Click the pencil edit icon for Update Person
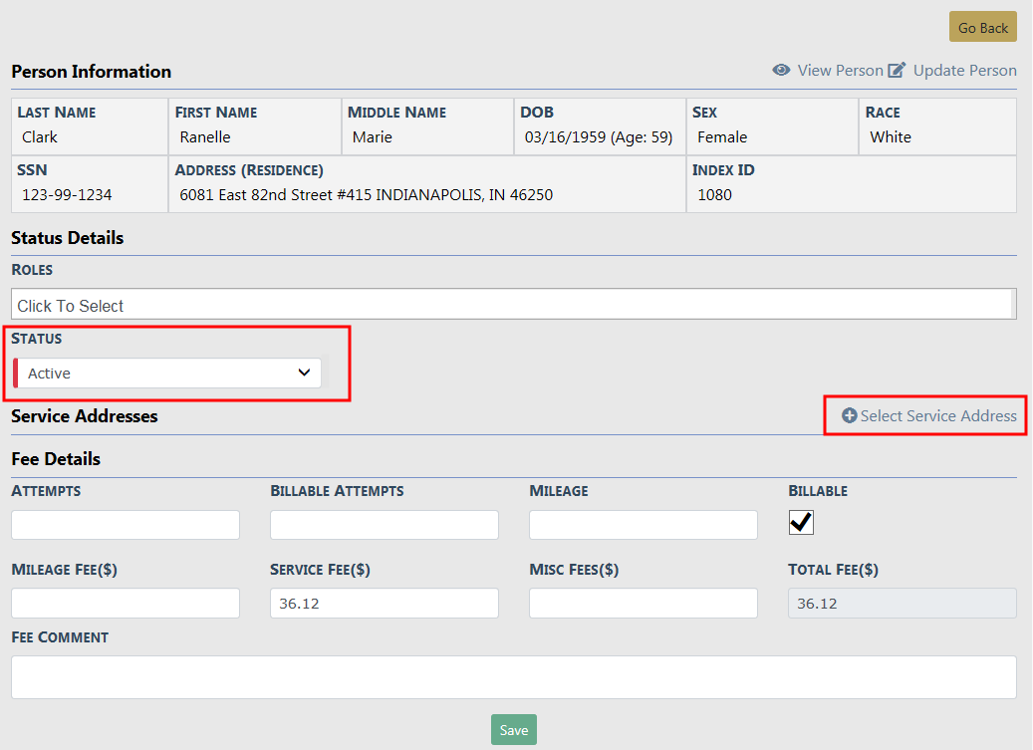The image size is (1033, 750). point(897,70)
